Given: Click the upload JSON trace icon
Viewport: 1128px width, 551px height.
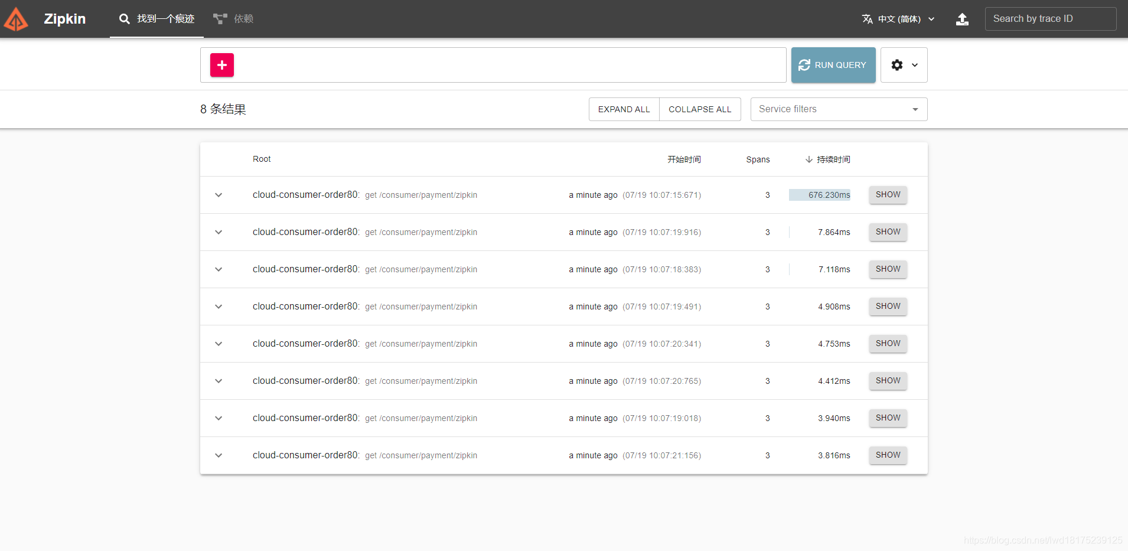Looking at the screenshot, I should [962, 19].
